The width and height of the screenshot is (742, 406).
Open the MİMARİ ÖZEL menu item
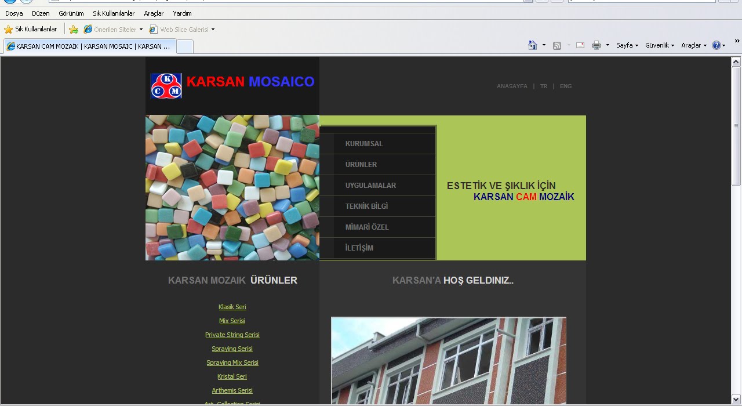pyautogui.click(x=377, y=227)
